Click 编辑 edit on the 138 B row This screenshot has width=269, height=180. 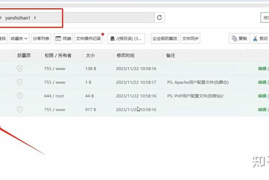[262, 69]
